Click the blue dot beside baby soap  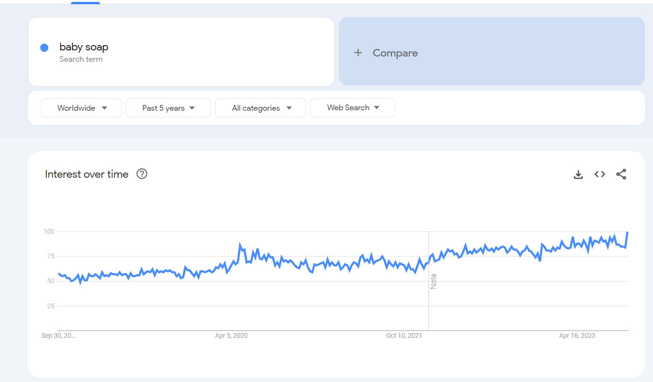tap(44, 48)
